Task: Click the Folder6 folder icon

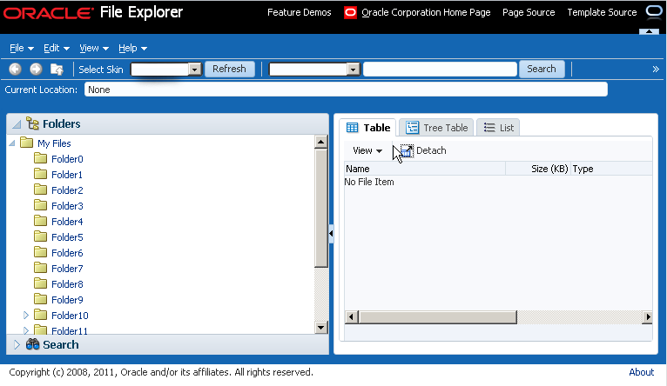Action: point(40,252)
